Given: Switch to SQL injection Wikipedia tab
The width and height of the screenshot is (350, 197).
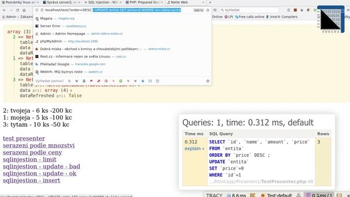Looking at the screenshot, I should tap(103, 2).
